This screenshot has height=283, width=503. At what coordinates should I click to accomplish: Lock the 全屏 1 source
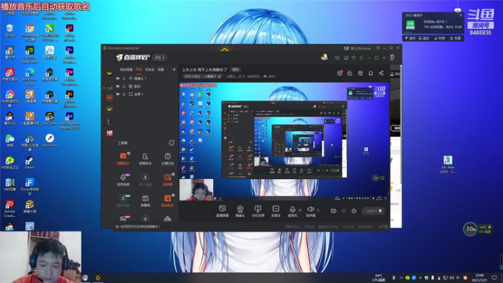click(124, 94)
